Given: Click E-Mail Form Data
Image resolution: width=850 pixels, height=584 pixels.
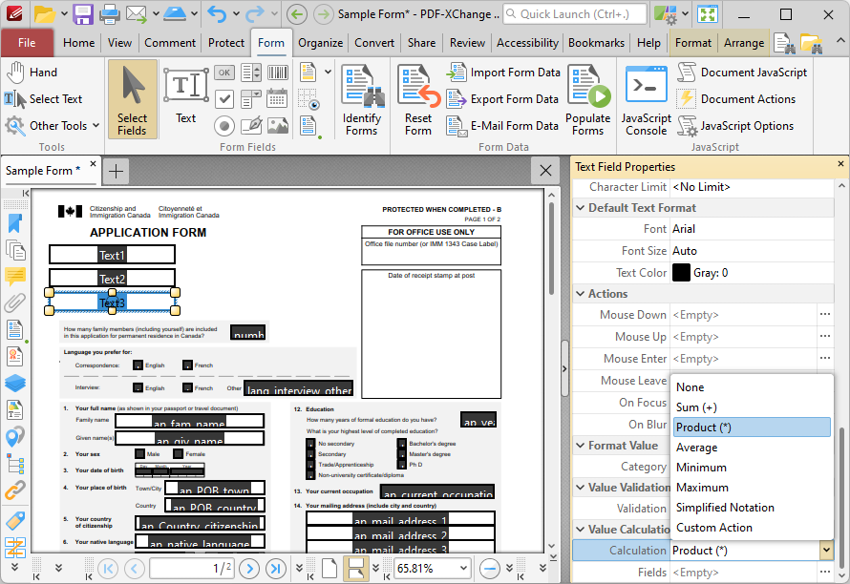Looking at the screenshot, I should click(502, 126).
